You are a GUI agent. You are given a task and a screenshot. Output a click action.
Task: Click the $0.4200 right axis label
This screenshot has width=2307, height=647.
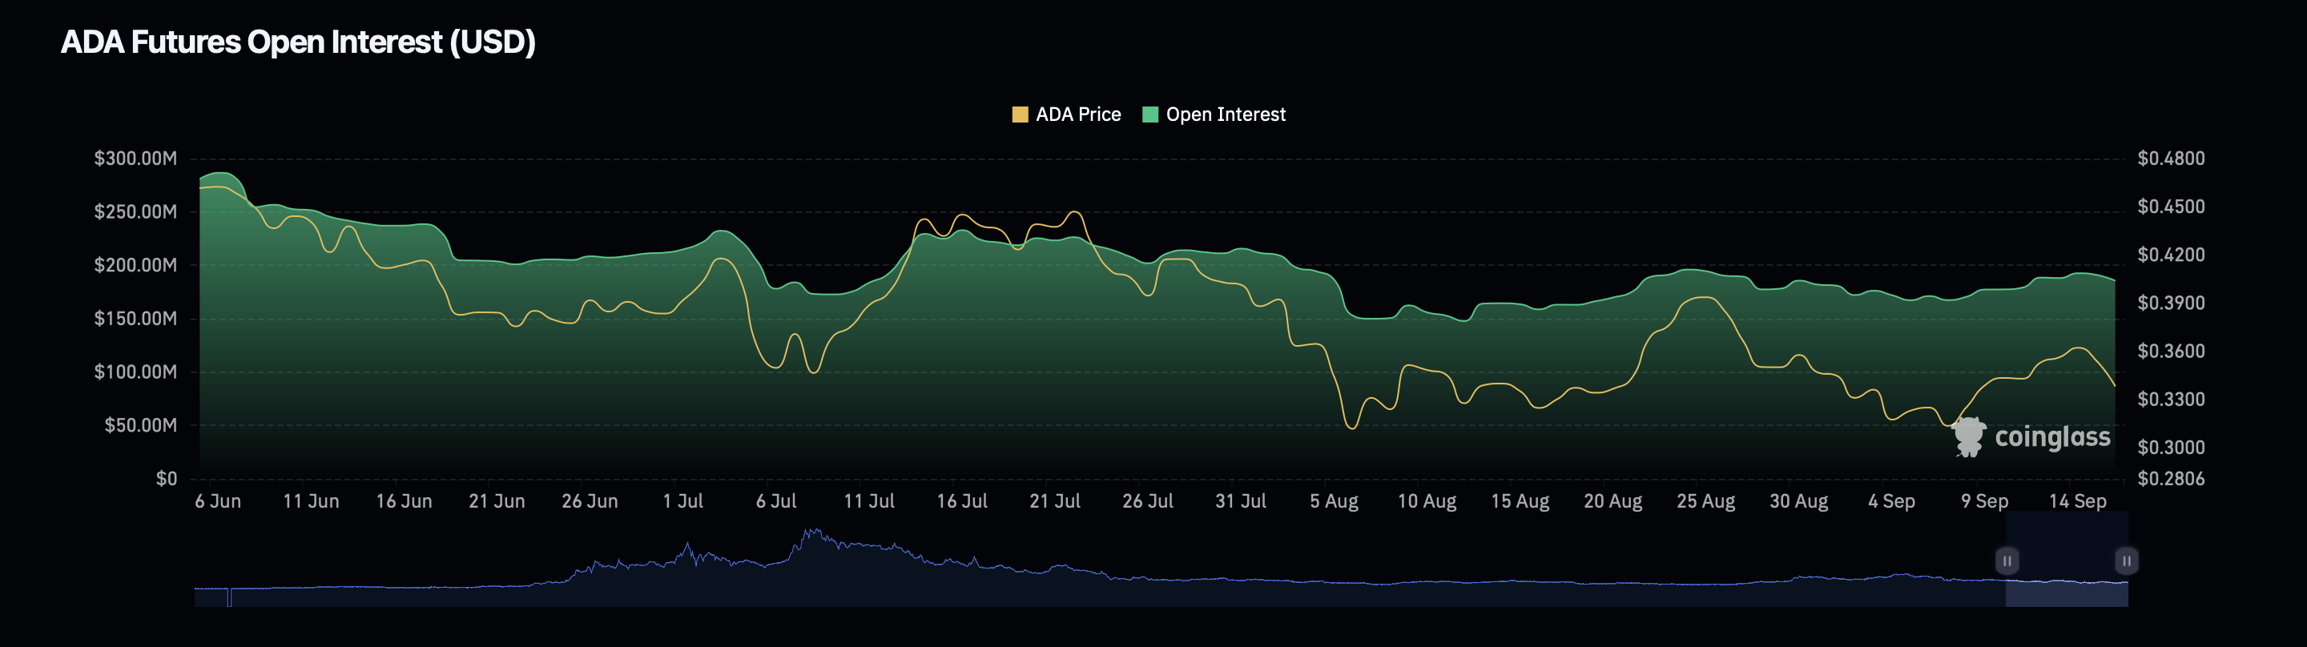[x=2171, y=255]
